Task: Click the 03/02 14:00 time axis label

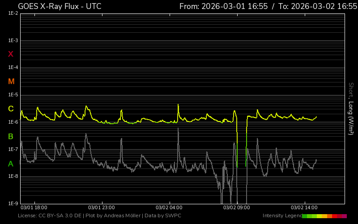Action: (x=304, y=208)
